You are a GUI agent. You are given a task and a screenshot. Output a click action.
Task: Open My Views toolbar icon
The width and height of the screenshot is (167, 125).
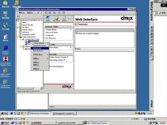[x=57, y=19]
